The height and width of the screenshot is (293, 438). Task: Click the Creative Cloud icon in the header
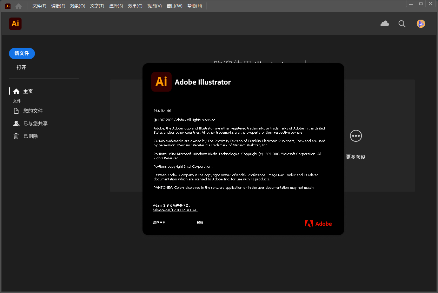point(385,24)
